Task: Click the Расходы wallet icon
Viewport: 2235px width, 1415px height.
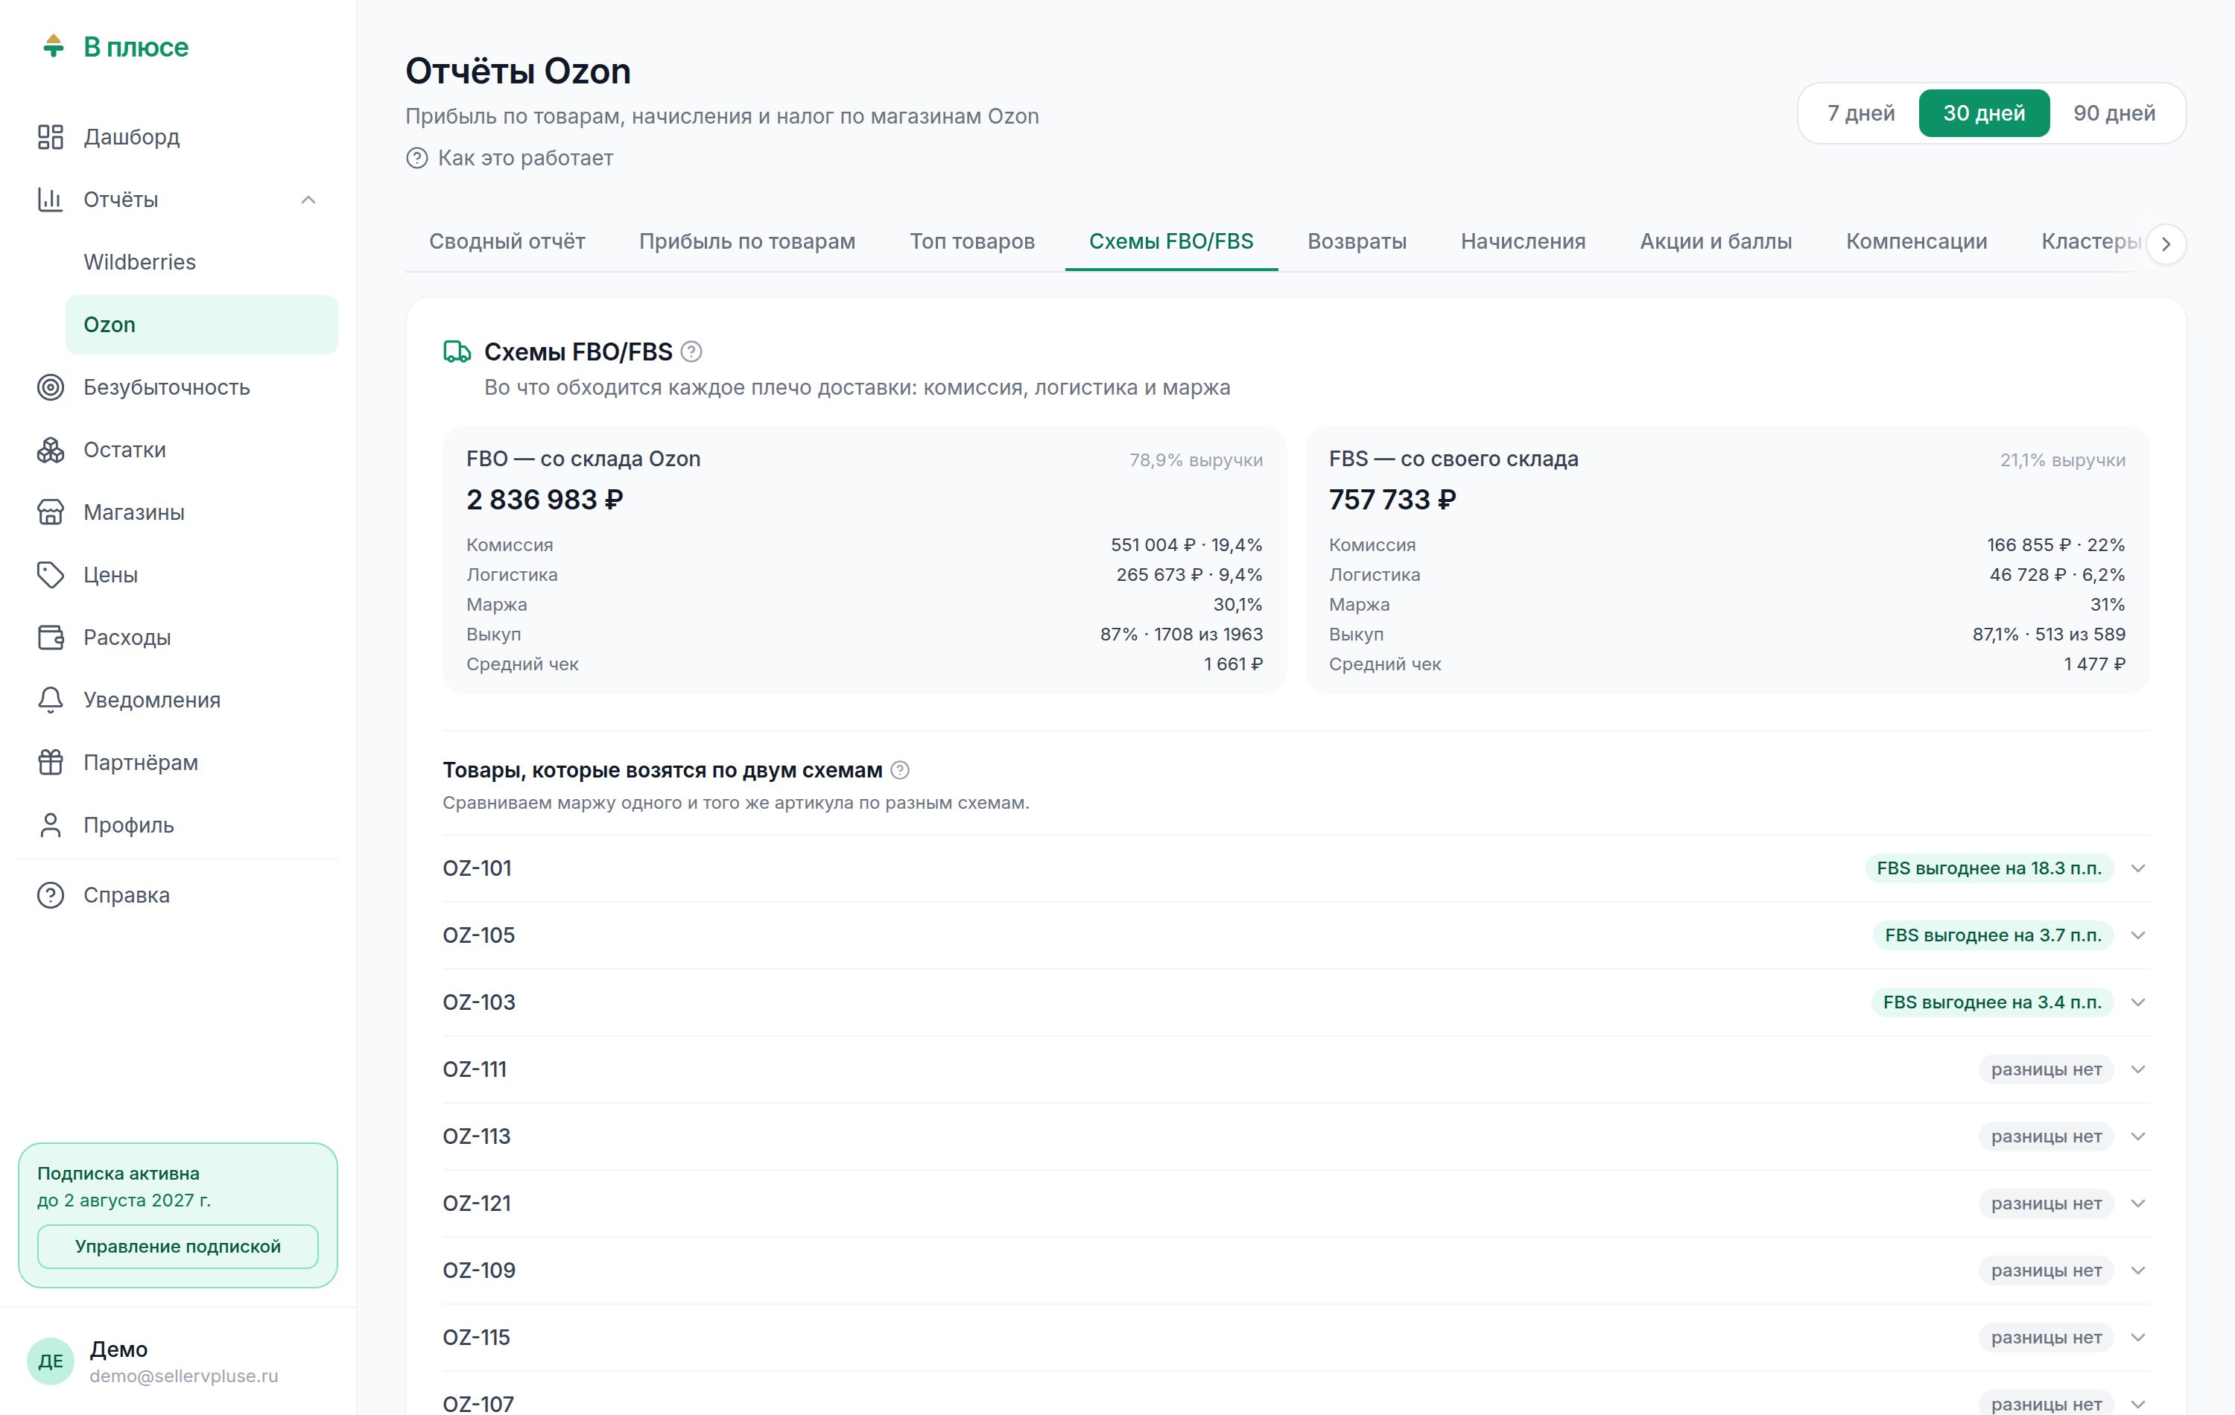Action: pyautogui.click(x=50, y=637)
